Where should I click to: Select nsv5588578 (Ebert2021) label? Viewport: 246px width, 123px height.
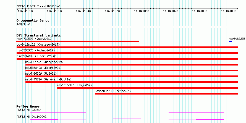(x=113, y=91)
